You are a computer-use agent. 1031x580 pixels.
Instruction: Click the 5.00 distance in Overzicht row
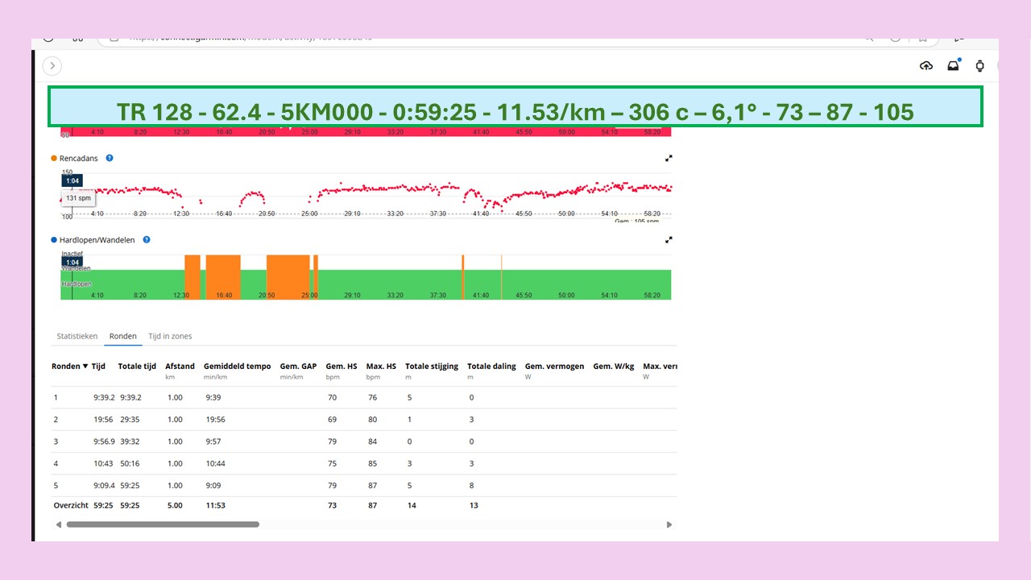pos(175,505)
